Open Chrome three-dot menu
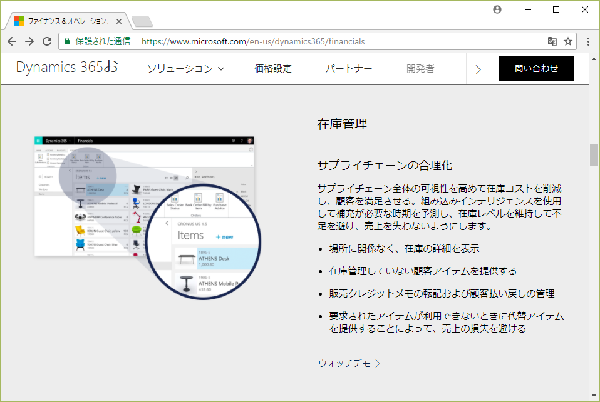 click(x=588, y=41)
